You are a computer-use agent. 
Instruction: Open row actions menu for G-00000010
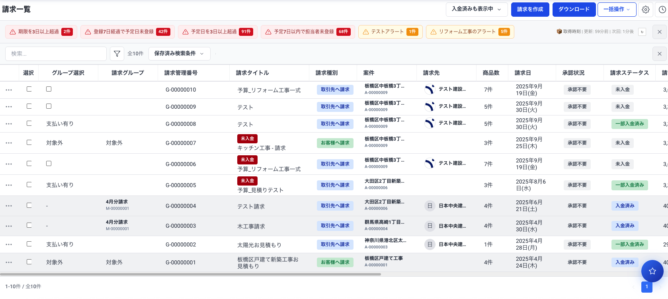(x=9, y=90)
